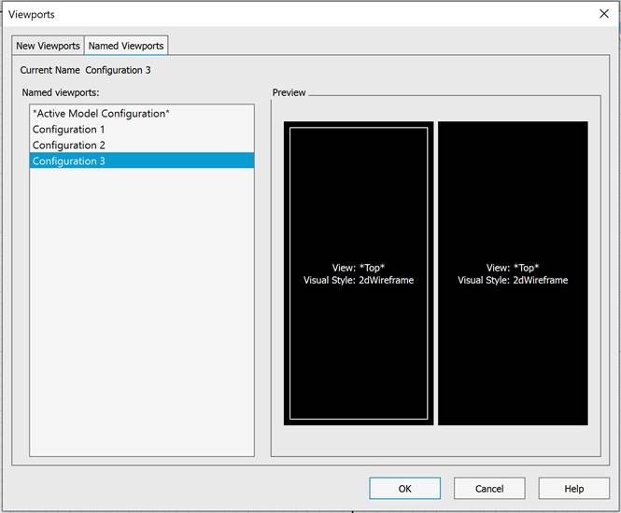Click the right preview viewport pane
Screen dimensions: 621x513
pyautogui.click(x=513, y=205)
